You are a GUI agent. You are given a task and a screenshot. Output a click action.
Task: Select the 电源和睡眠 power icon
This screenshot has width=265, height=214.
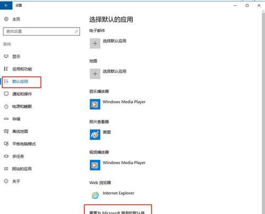[6, 106]
